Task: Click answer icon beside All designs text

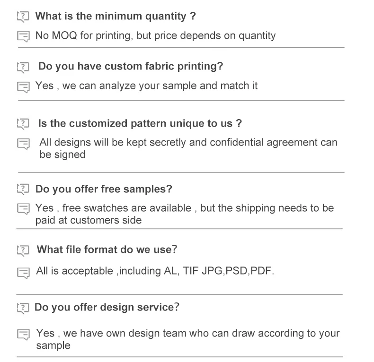Action: pyautogui.click(x=23, y=144)
